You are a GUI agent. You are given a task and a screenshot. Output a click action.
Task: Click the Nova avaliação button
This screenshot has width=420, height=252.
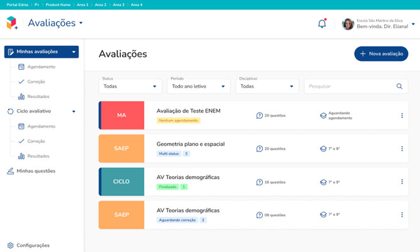point(381,54)
